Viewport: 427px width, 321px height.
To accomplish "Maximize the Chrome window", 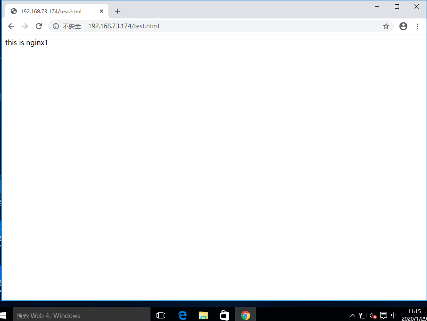I will [x=397, y=6].
